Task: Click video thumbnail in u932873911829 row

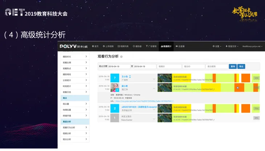Action: [x=165, y=108]
